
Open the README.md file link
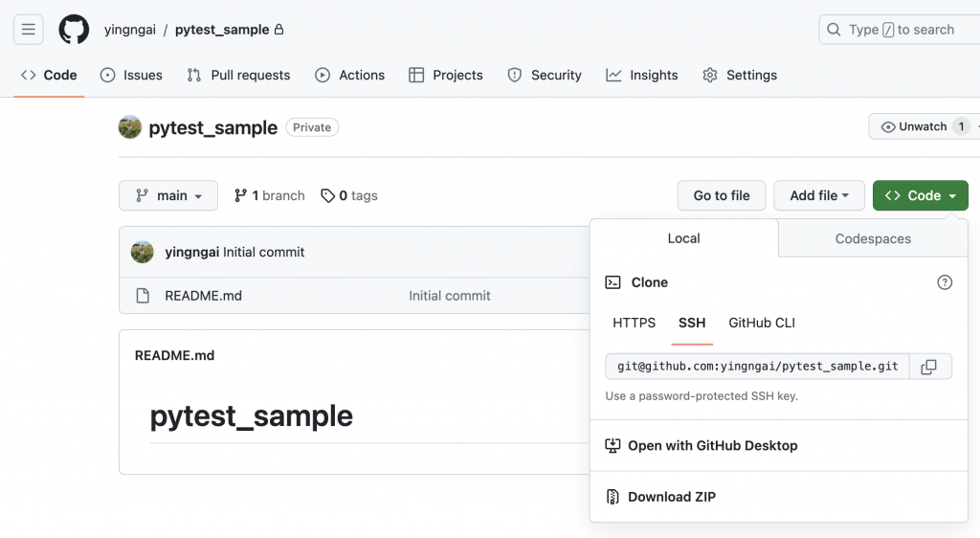[203, 296]
